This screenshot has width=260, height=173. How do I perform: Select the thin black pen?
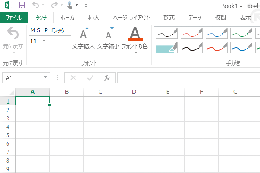167,33
